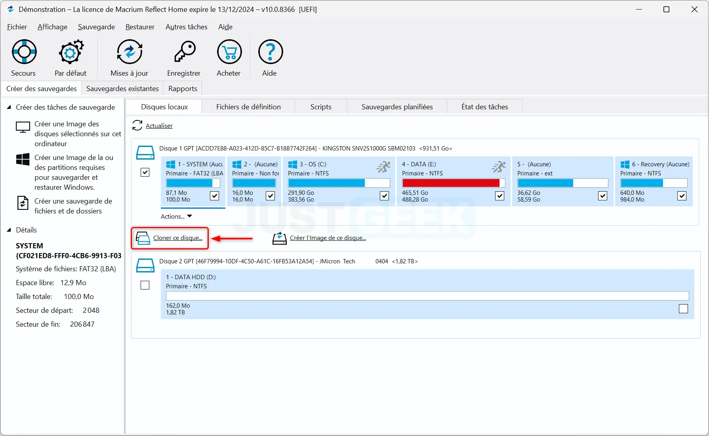709x436 pixels.
Task: Uncheck the 16,0 Mo partition 2 checkbox
Action: click(x=271, y=196)
